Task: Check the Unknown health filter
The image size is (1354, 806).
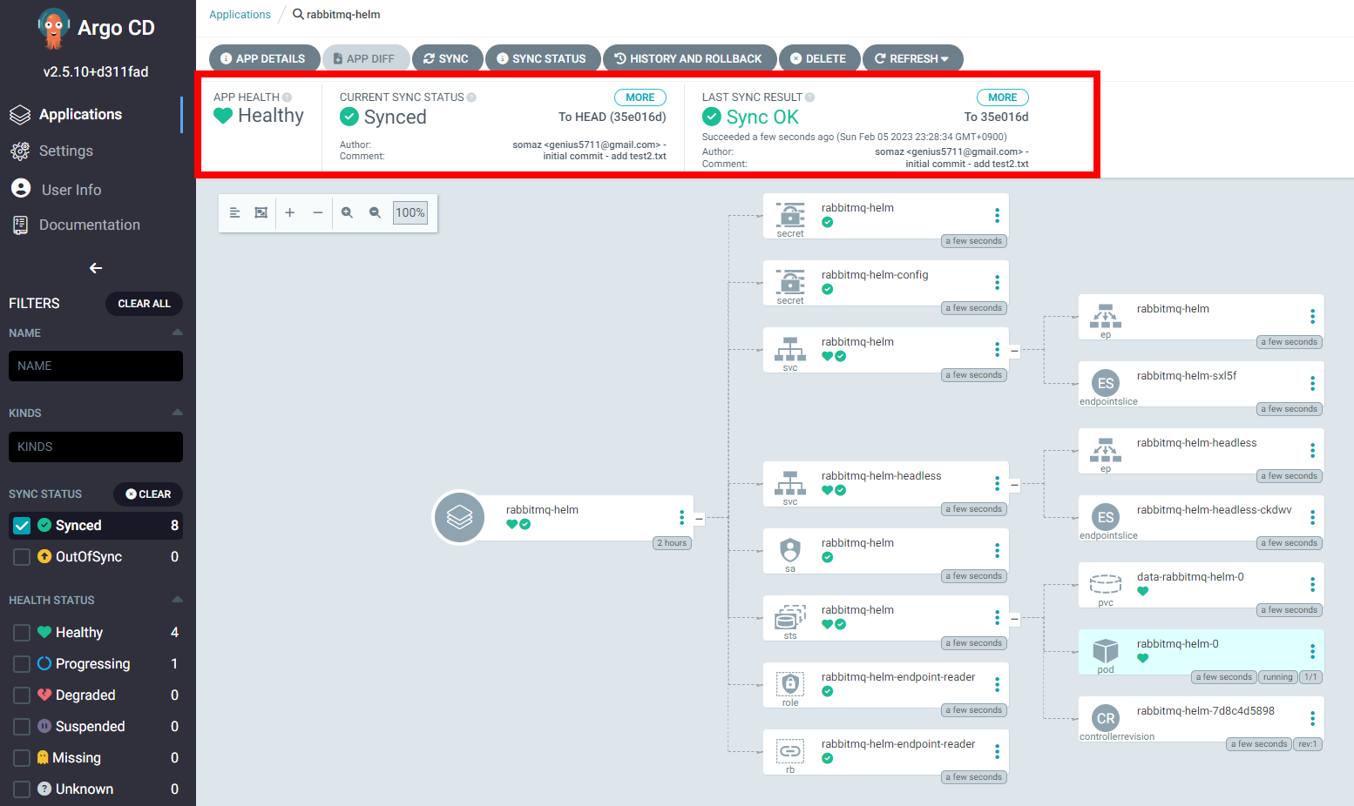Action: (22, 789)
